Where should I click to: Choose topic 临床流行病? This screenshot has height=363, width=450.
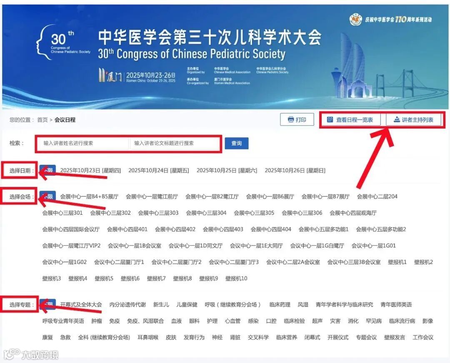pyautogui.click(x=402, y=321)
